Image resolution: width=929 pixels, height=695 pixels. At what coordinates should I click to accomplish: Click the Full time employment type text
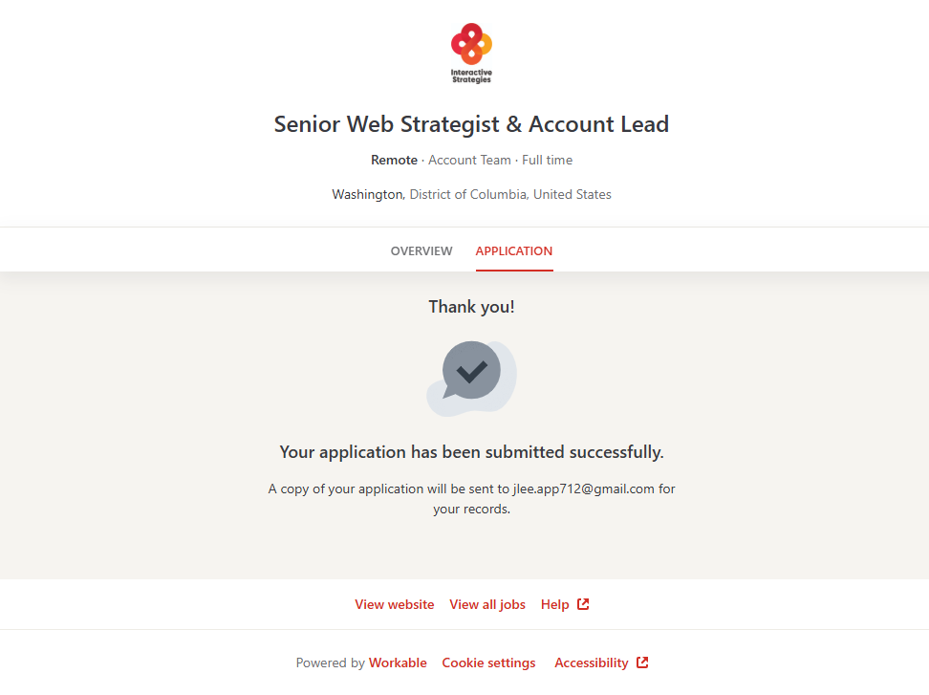point(548,160)
